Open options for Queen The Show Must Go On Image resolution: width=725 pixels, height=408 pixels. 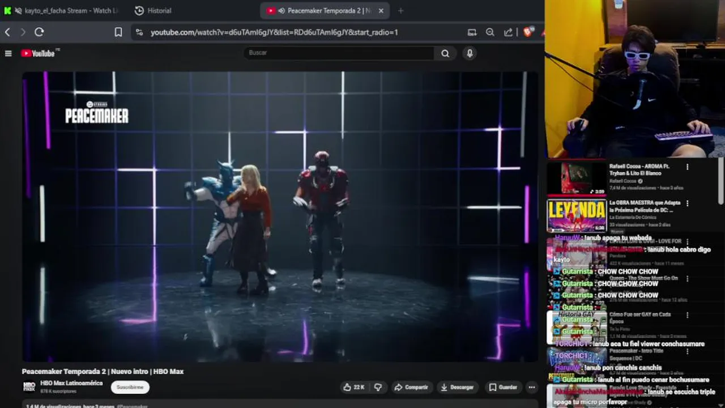pyautogui.click(x=687, y=278)
